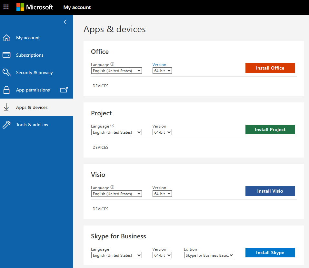The height and width of the screenshot is (268, 309).
Task: Click the home icon beside My account
Action: [x=6, y=38]
